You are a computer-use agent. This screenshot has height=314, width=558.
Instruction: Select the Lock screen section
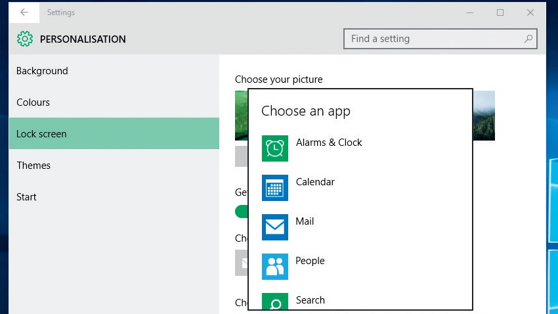point(114,133)
